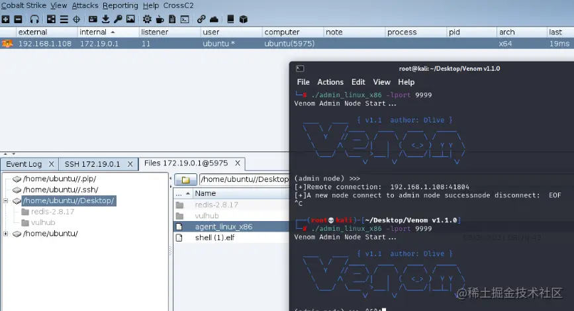Click 172.19.0.1 internal address cell
Screen dimensions: 574x311
click(99, 44)
